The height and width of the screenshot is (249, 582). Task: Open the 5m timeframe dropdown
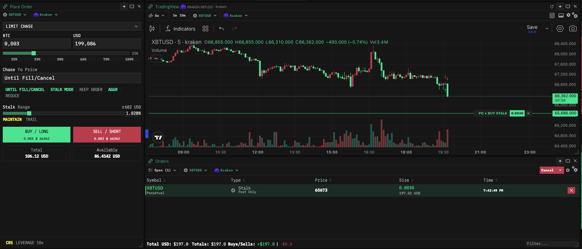click(157, 15)
